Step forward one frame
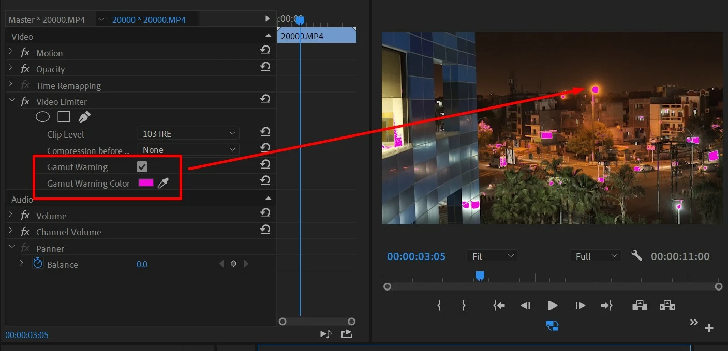The width and height of the screenshot is (728, 351). click(x=580, y=306)
